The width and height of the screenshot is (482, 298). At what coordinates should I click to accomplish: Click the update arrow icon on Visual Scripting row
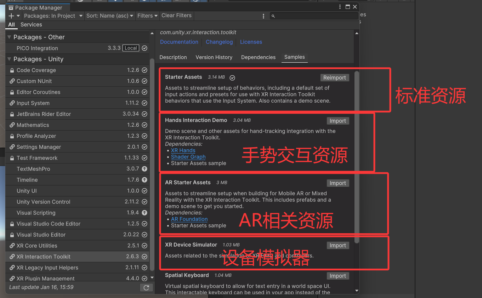coord(144,213)
